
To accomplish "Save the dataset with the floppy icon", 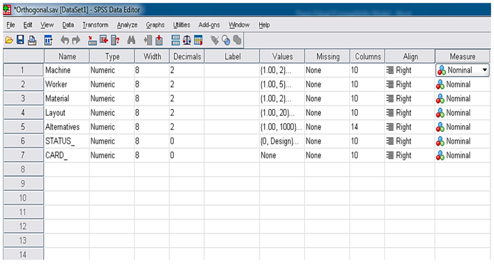I will click(x=20, y=40).
